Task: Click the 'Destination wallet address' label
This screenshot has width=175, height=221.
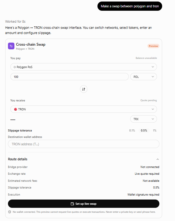Action: [25, 137]
